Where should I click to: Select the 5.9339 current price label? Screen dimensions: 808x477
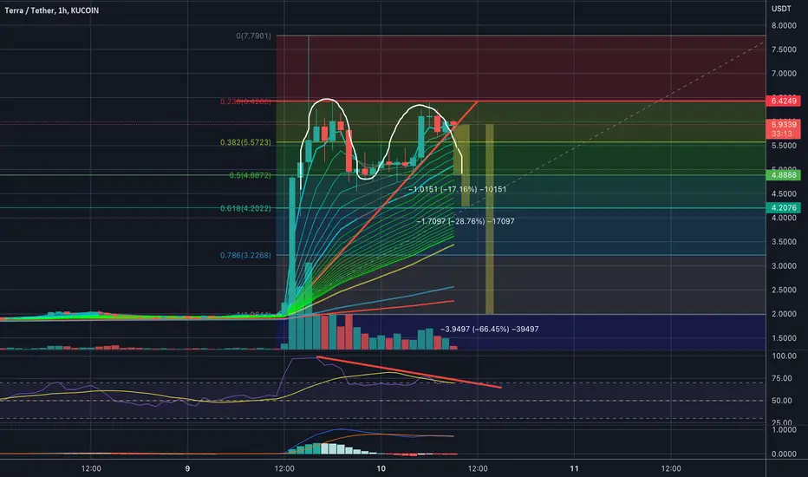tap(783, 124)
